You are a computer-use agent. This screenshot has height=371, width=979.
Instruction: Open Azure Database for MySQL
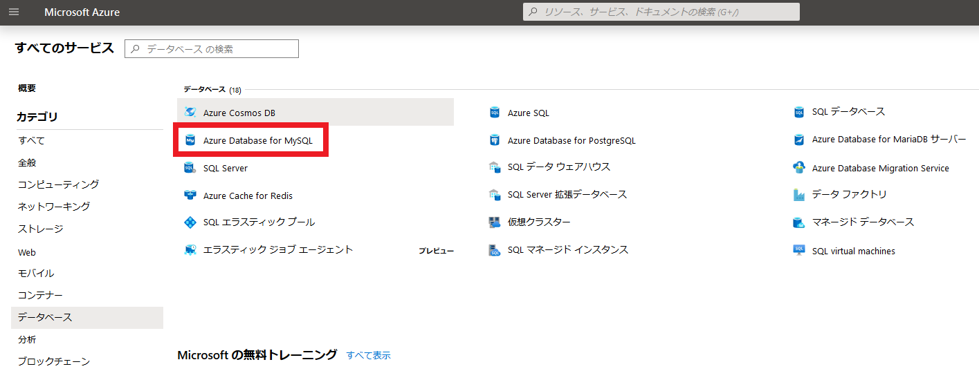(258, 140)
